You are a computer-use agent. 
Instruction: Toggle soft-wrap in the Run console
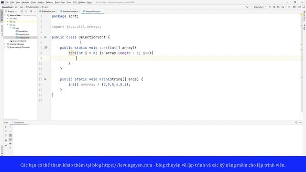(11, 135)
